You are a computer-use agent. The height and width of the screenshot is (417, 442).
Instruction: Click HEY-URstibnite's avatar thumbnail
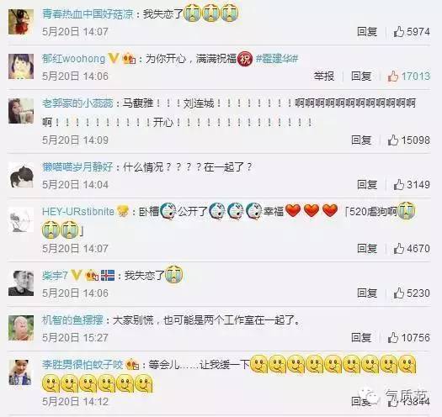point(21,219)
